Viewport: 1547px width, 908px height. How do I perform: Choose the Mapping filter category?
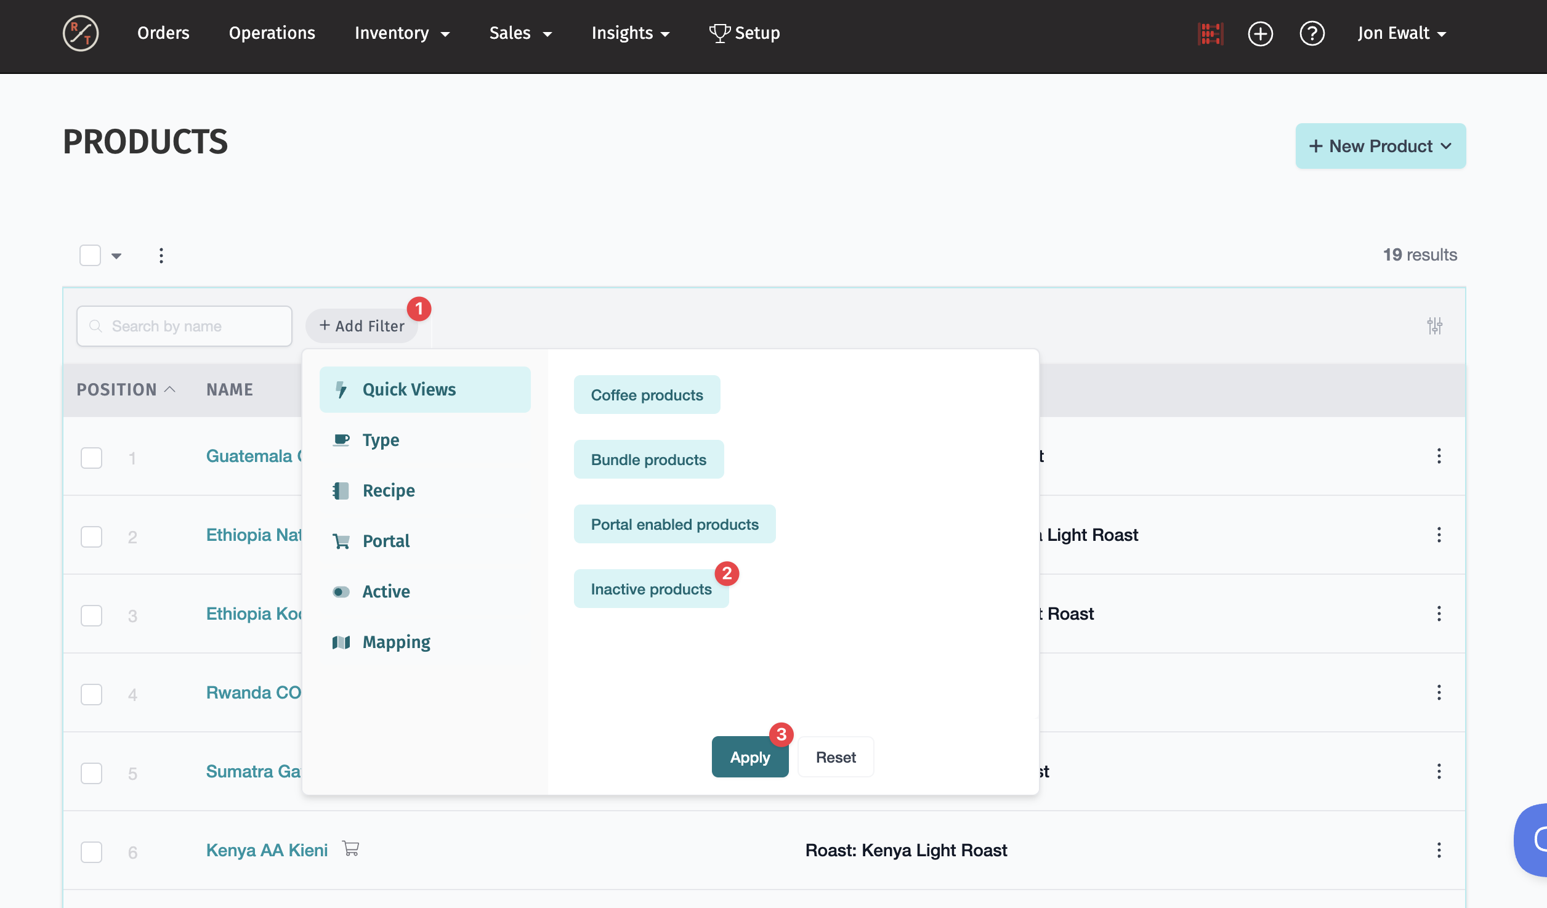pos(396,642)
